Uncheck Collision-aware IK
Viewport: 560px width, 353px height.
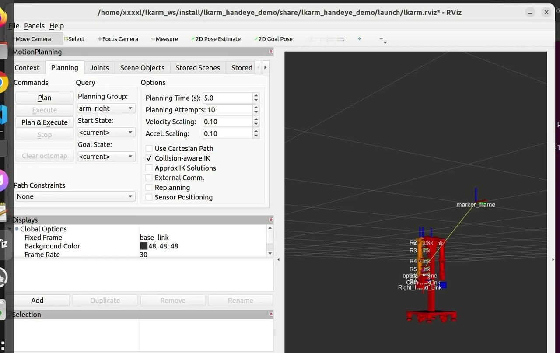pyautogui.click(x=149, y=158)
